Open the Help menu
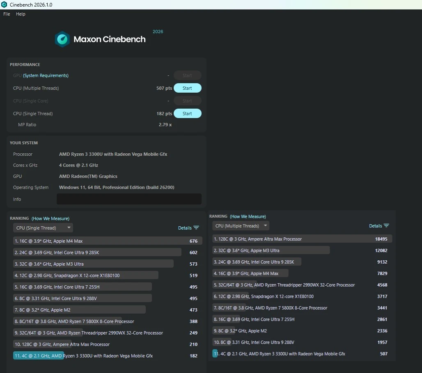Viewport: 422px width, 373px height. pyautogui.click(x=21, y=14)
